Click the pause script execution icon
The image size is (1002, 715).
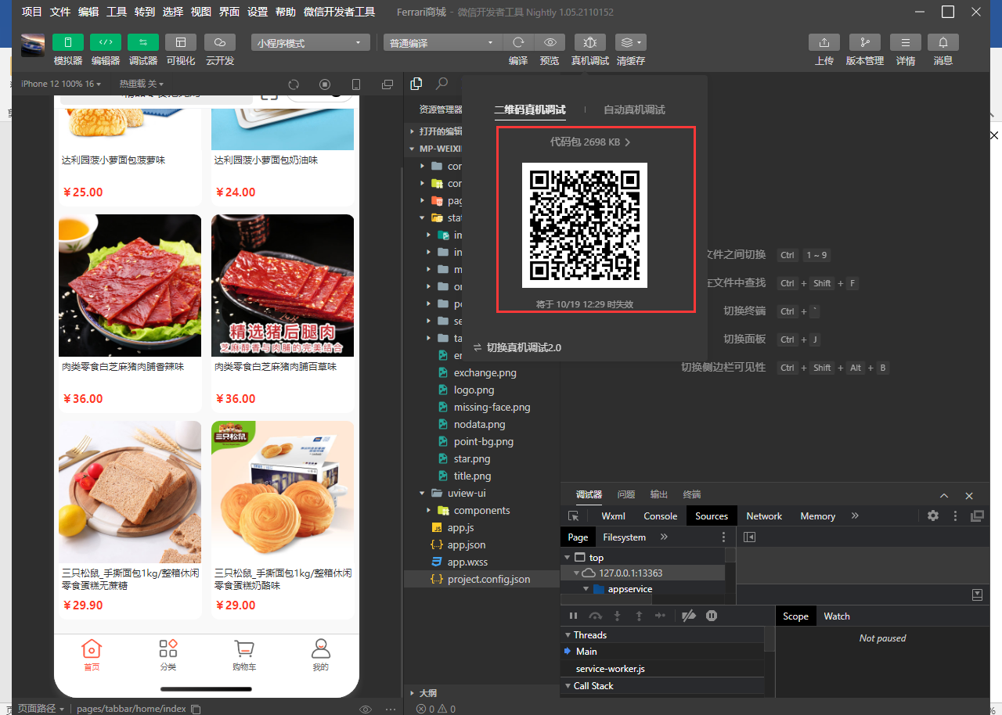pyautogui.click(x=573, y=616)
